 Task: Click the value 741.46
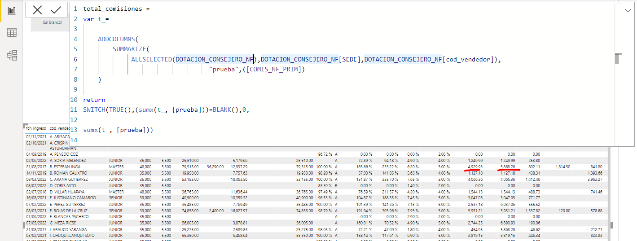click(597, 192)
